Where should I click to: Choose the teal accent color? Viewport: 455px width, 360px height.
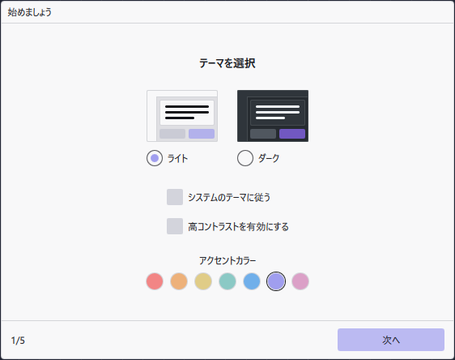pyautogui.click(x=227, y=281)
